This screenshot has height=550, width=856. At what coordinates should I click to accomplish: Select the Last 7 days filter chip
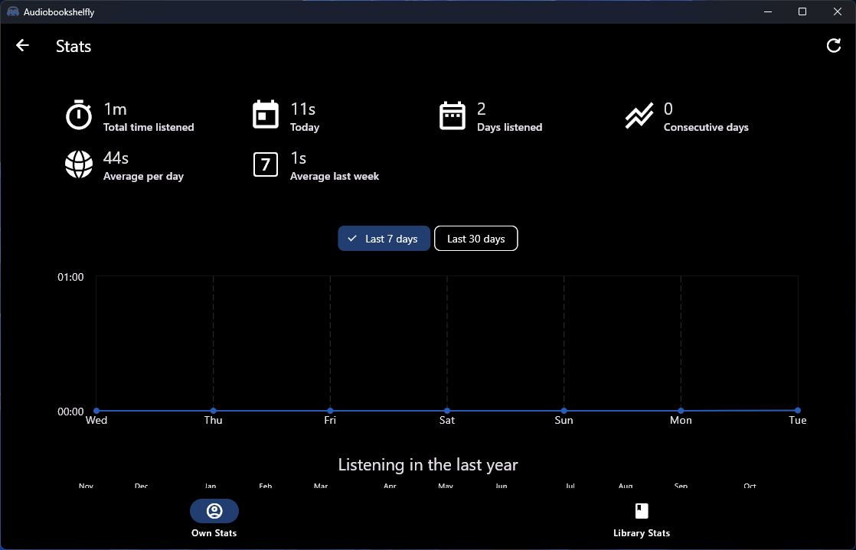pos(384,239)
